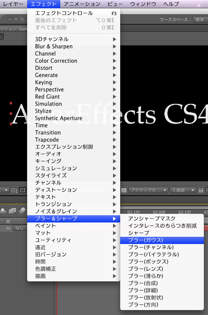208x315 pixels.
Task: Expand the Perspective submenu
Action: coord(74,89)
